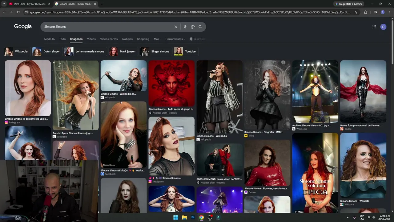This screenshot has width=394, height=222.
Task: Open the Windows Start menu
Action: (x=175, y=217)
